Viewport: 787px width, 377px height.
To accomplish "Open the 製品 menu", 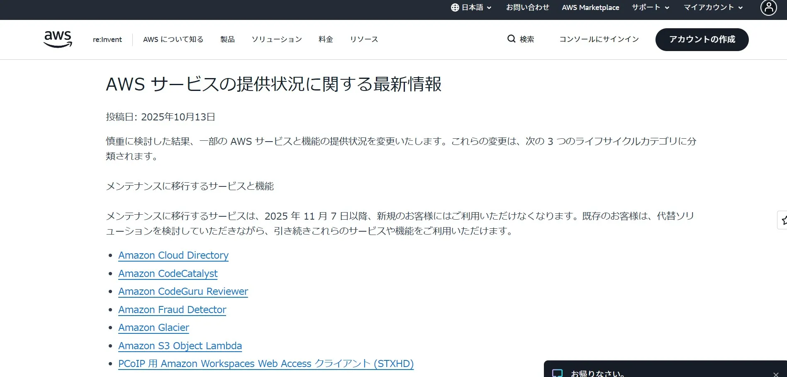I will point(227,39).
